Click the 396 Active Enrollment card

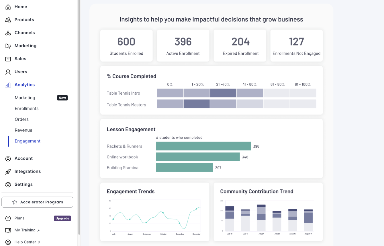(183, 45)
